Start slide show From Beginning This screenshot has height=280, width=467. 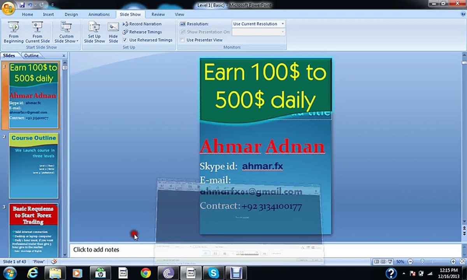coord(13,32)
